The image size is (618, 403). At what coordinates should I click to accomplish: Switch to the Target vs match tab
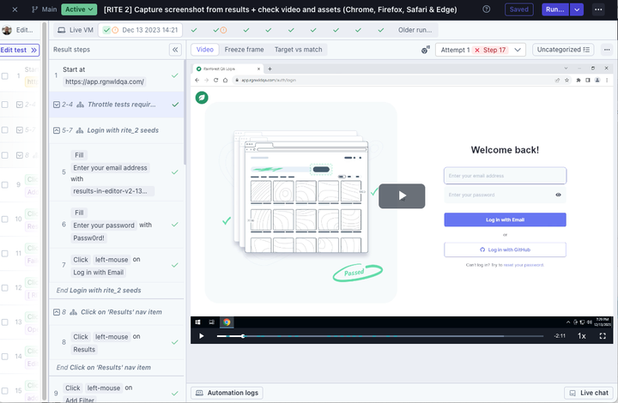click(x=298, y=50)
